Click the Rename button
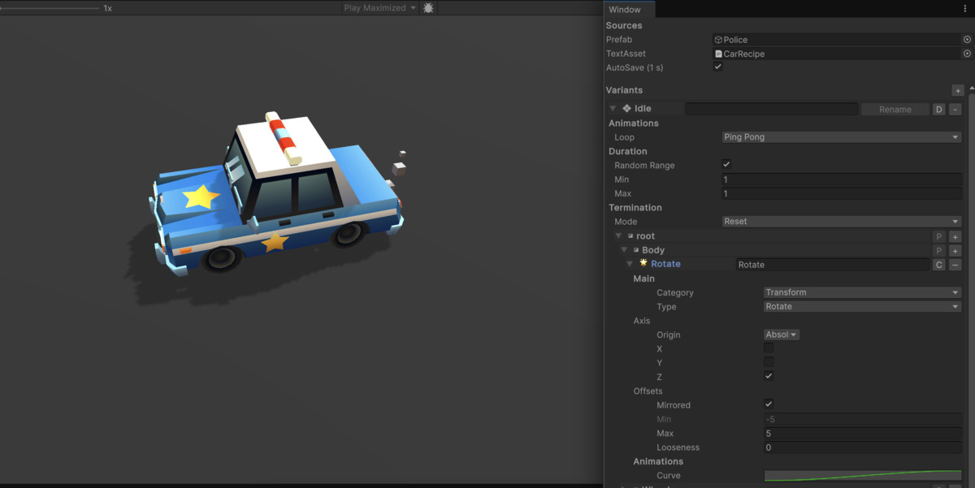Image resolution: width=975 pixels, height=488 pixels. pos(895,109)
